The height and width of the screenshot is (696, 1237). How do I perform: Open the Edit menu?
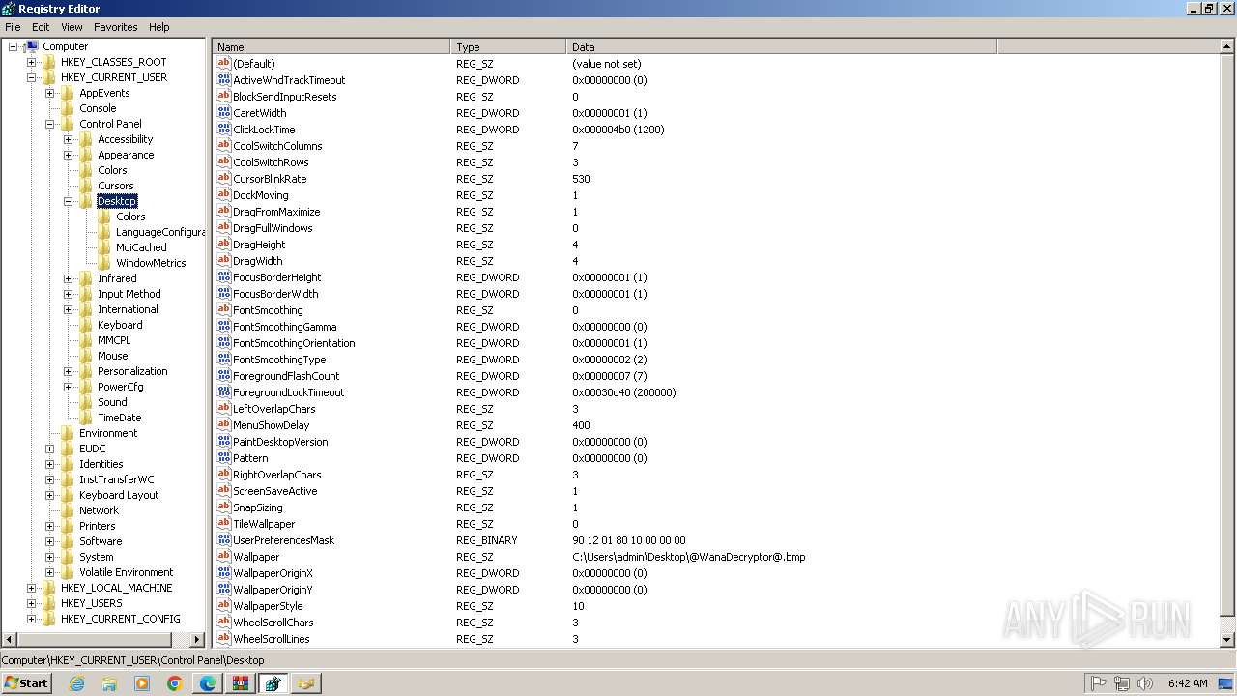[41, 27]
